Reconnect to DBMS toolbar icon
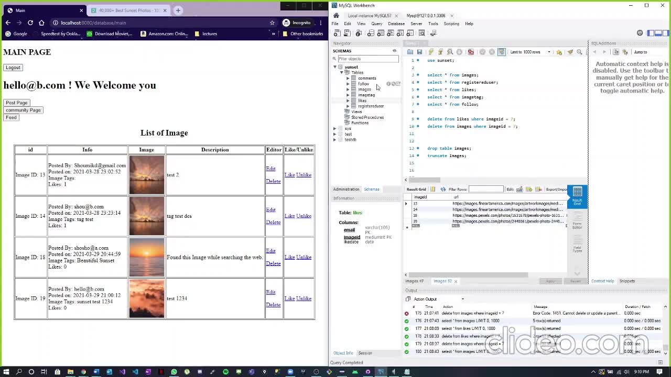Image resolution: width=671 pixels, height=377 pixels. click(434, 33)
